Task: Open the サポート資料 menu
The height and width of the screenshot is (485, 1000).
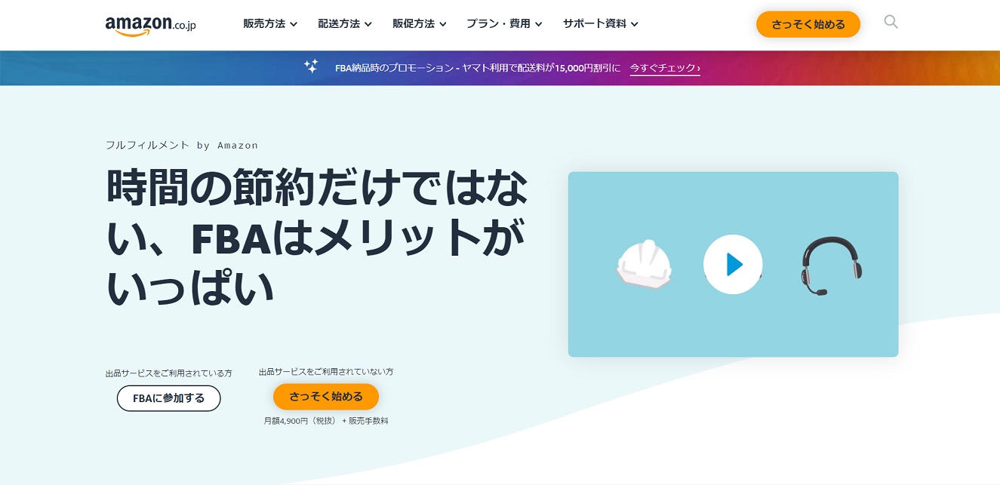Action: [600, 24]
